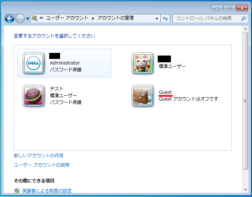Click the scroll down arrow of the scrollbar
252x197 pixels.
(x=245, y=190)
